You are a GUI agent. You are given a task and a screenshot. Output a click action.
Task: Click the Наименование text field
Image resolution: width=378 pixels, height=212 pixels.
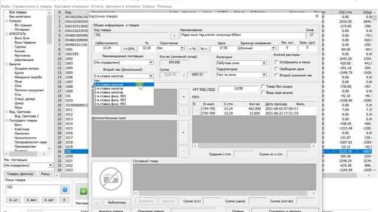(242, 35)
